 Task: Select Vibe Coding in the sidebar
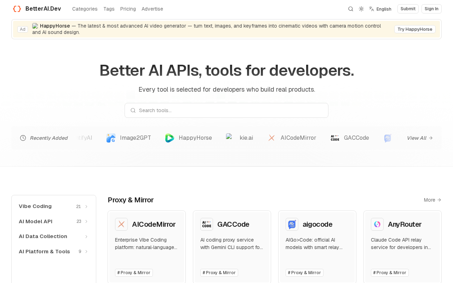(35, 206)
